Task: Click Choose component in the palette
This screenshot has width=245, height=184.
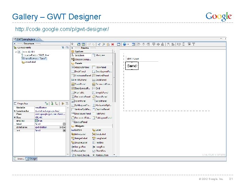Action: point(81,59)
